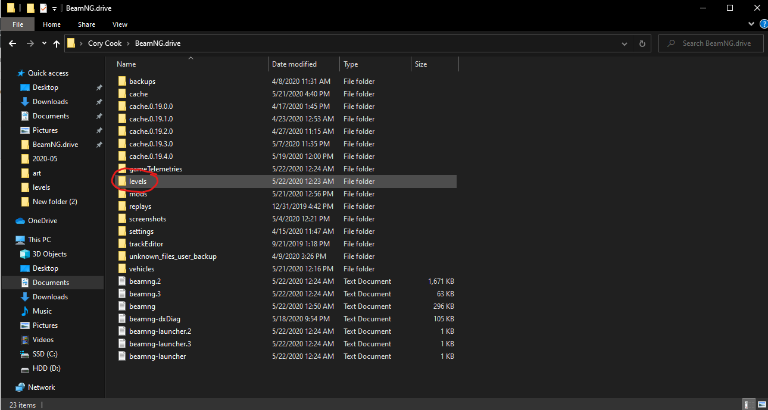Open the recent locations dropdown arrow

44,43
